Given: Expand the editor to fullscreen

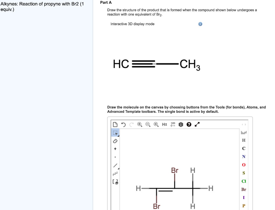Looking at the screenshot, I should (x=197, y=124).
